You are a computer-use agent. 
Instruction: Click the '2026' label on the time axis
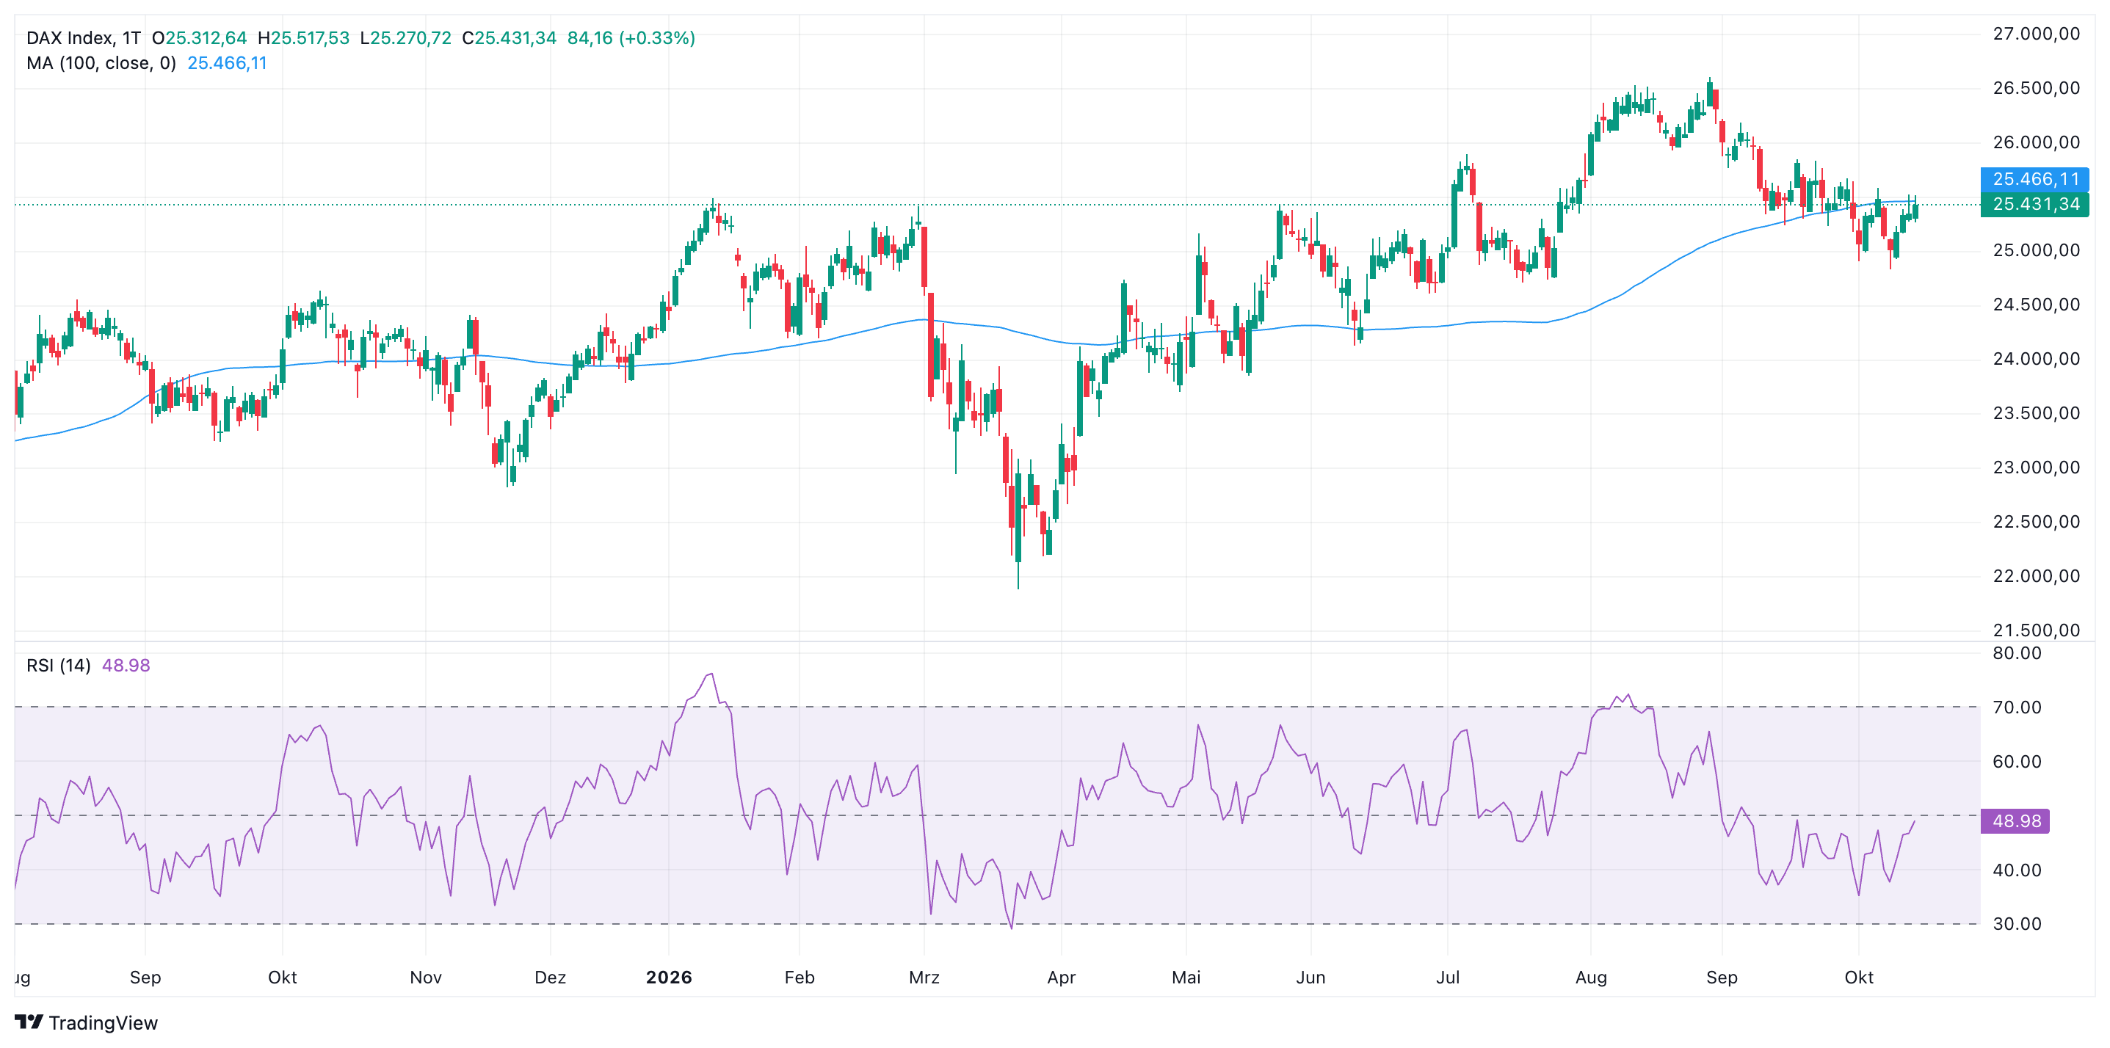click(x=668, y=977)
